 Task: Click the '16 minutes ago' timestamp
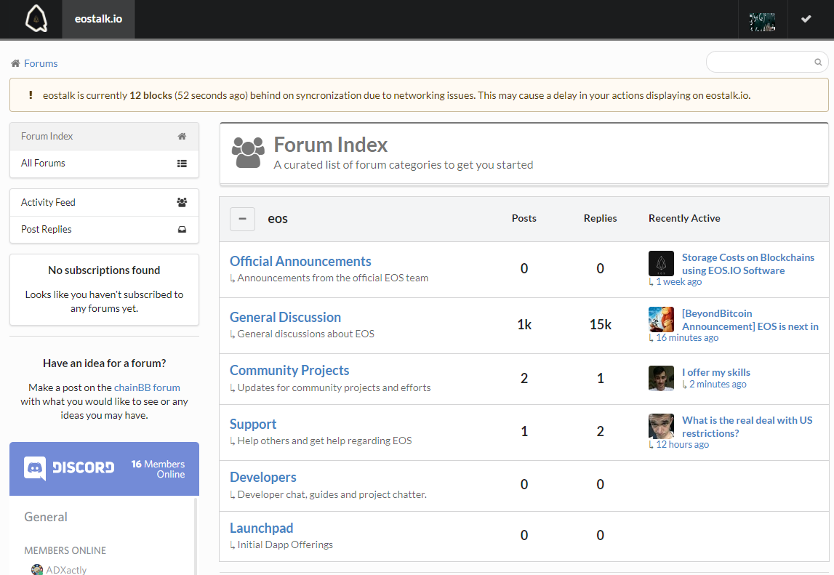click(687, 338)
